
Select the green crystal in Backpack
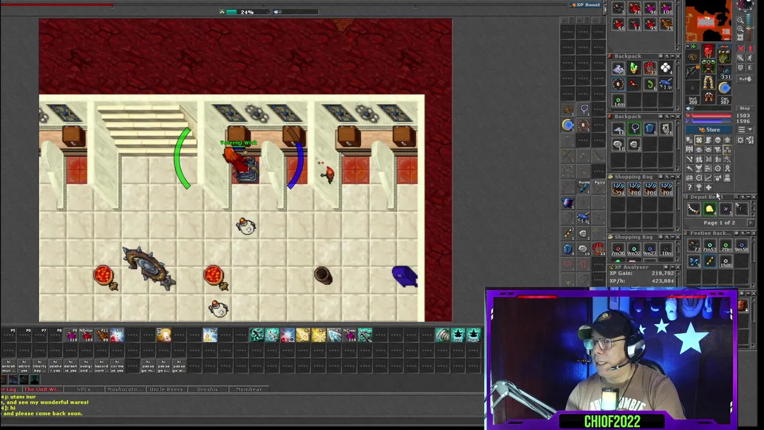(x=634, y=69)
